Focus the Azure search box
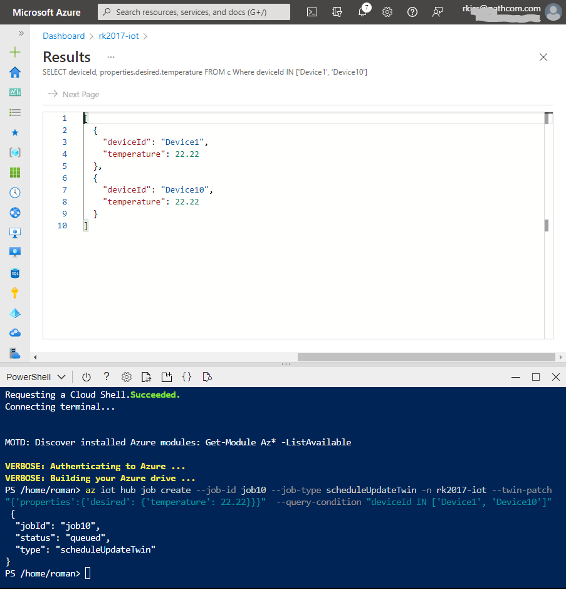The width and height of the screenshot is (566, 589). pyautogui.click(x=194, y=12)
